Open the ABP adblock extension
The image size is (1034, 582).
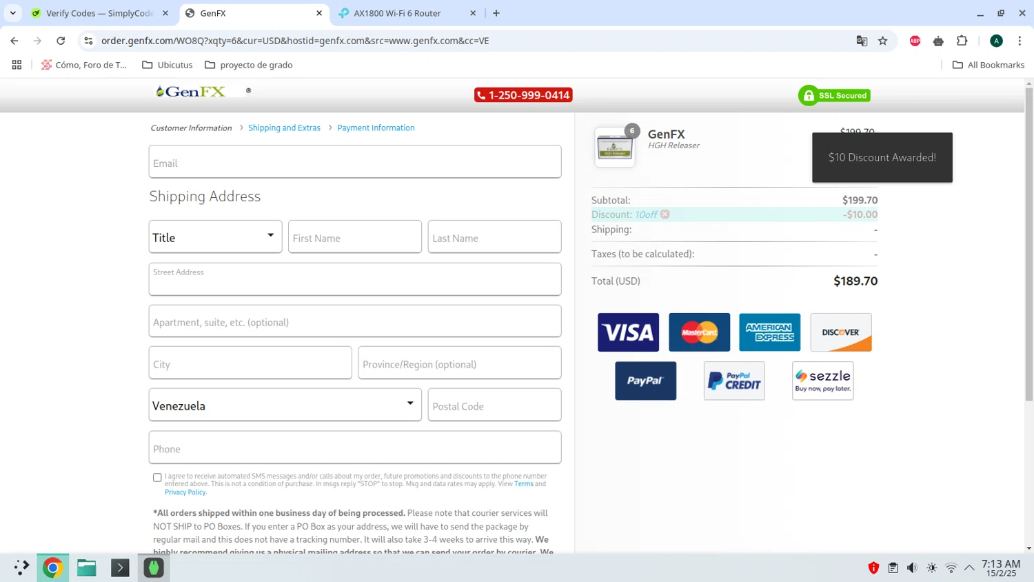915,41
